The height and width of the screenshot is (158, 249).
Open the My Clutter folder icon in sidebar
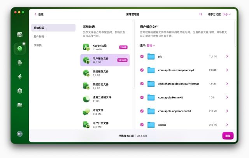20,105
